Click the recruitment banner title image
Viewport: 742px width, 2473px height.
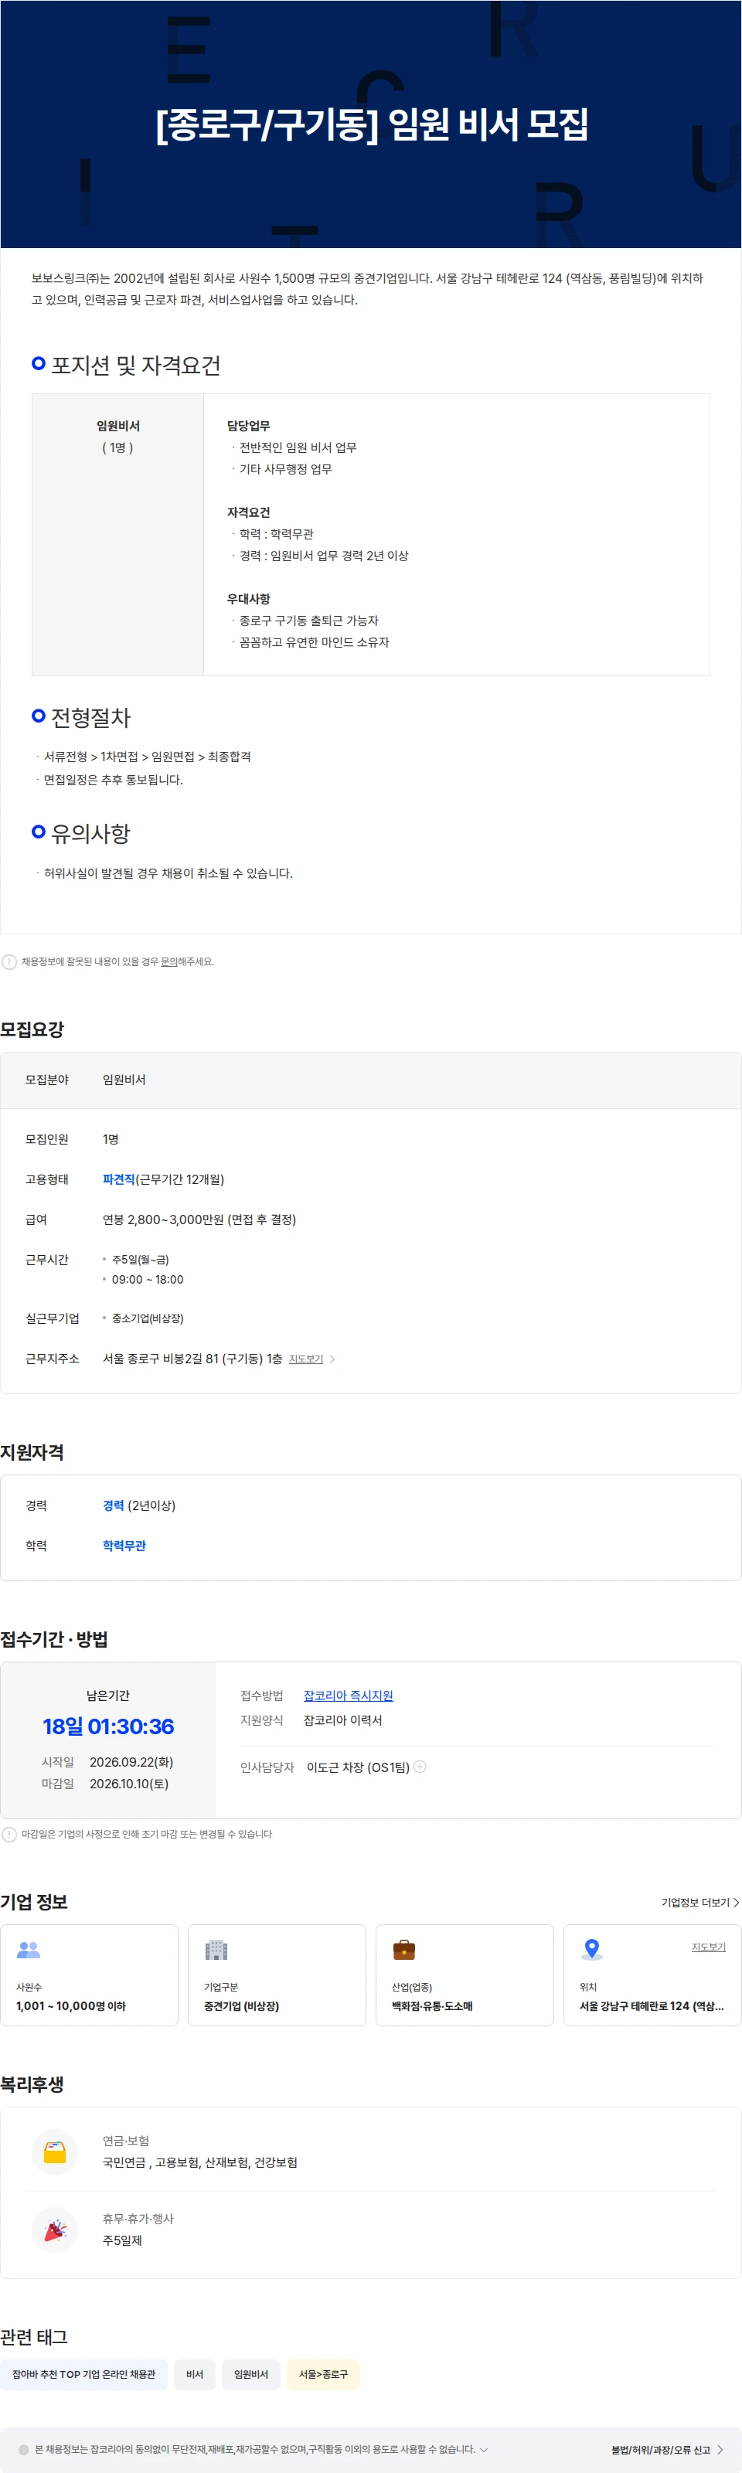click(370, 124)
